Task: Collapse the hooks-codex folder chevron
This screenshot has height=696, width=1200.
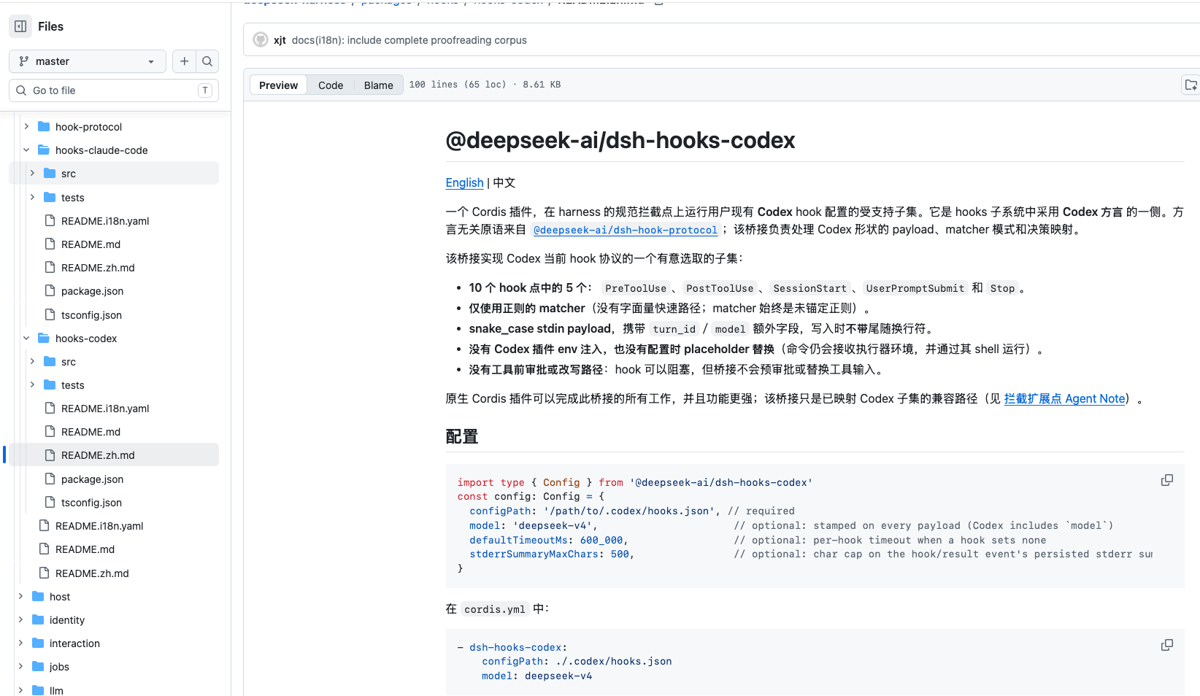Action: pyautogui.click(x=26, y=338)
